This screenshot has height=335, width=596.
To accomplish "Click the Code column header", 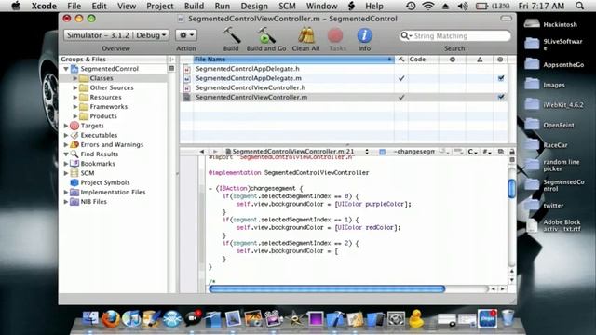I will pyautogui.click(x=423, y=60).
